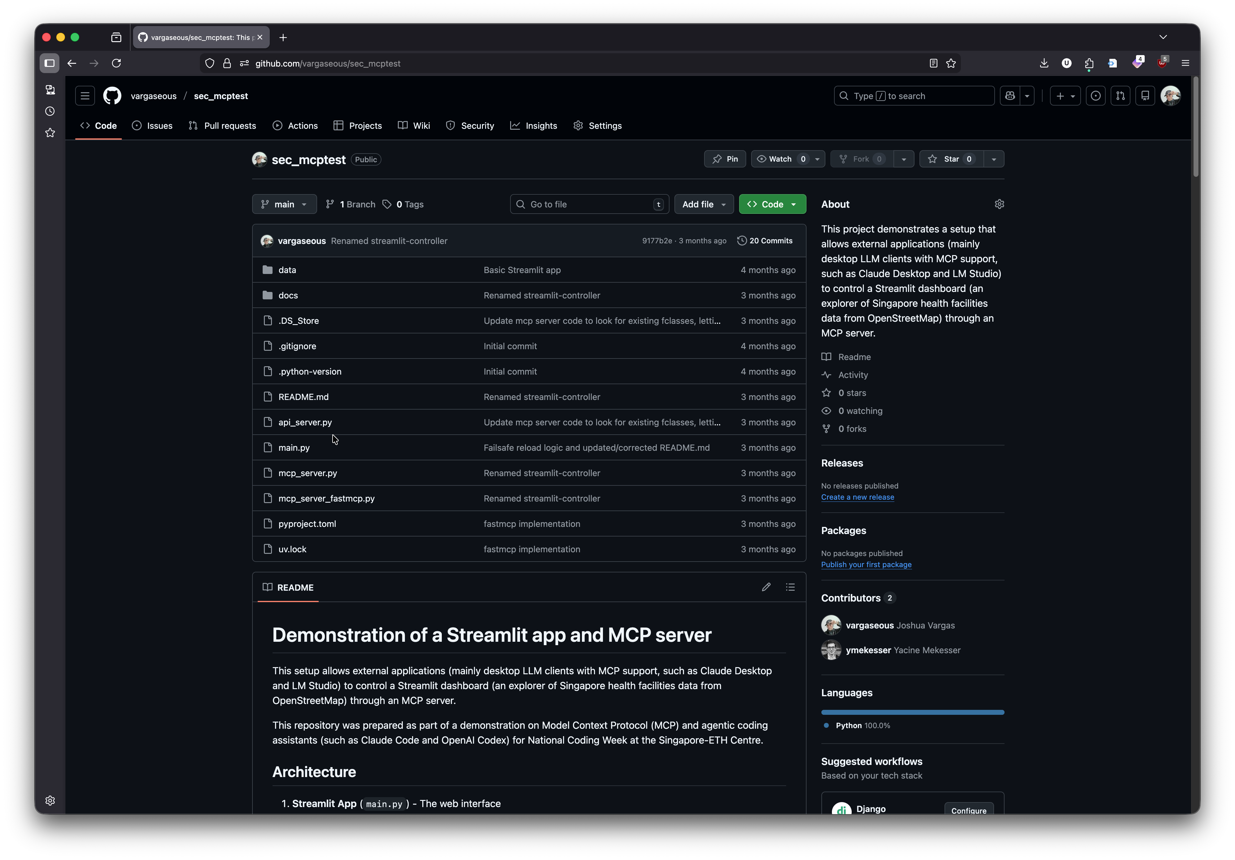Open the Create new plus dropdown
The height and width of the screenshot is (860, 1235).
click(1065, 96)
